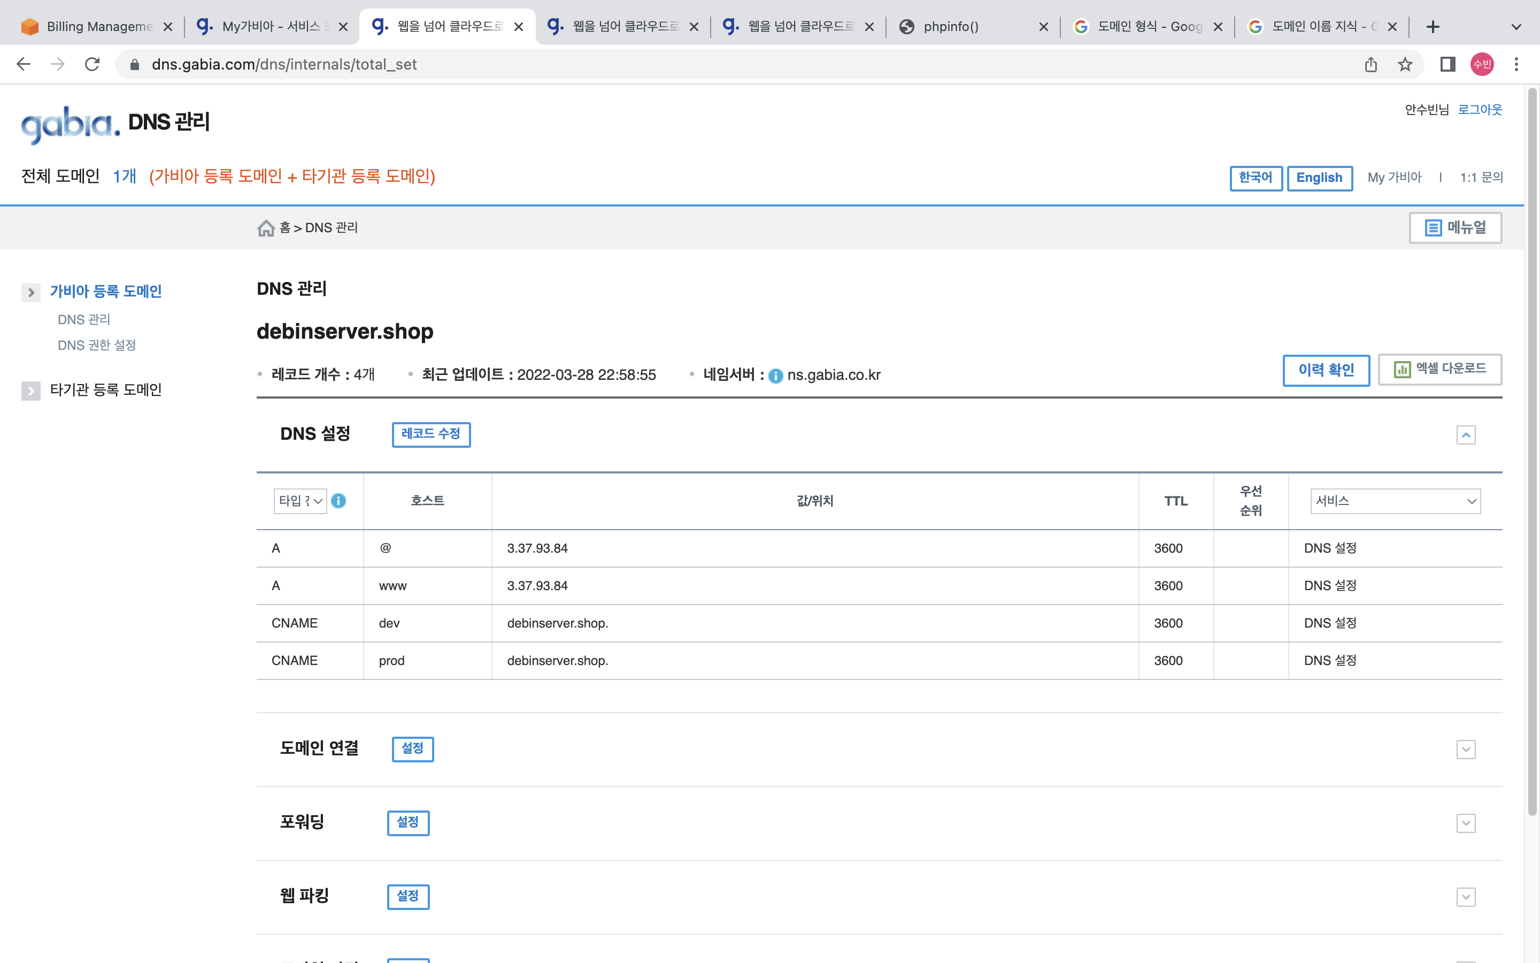Screen dimensions: 1540x963
Task: Click the 로그아웃 link
Action: point(1480,110)
